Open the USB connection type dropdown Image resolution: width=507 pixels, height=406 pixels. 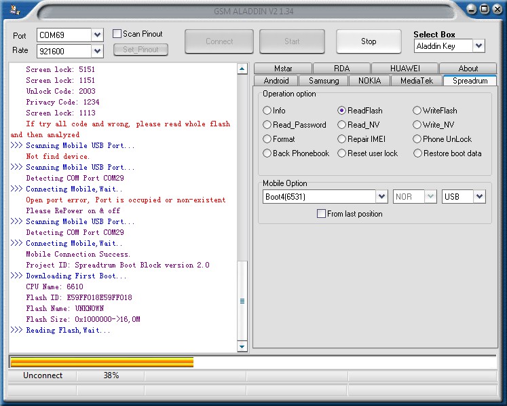coord(479,196)
